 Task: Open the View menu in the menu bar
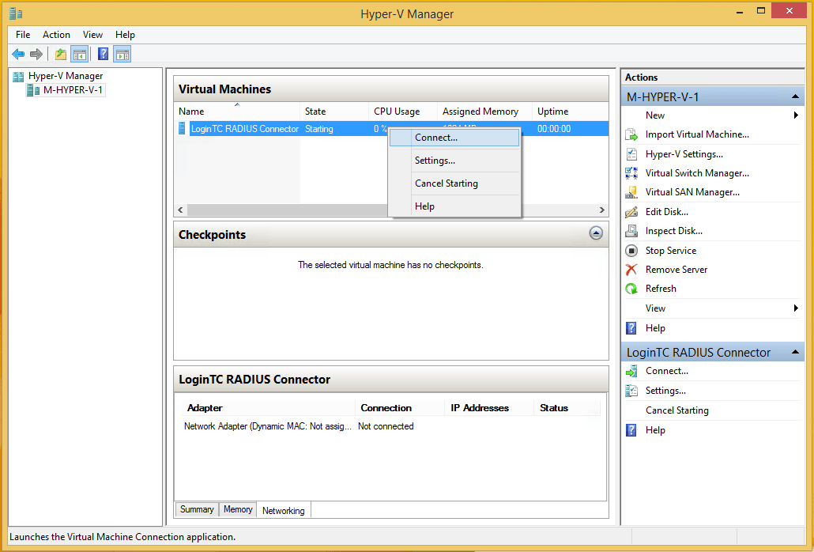92,35
